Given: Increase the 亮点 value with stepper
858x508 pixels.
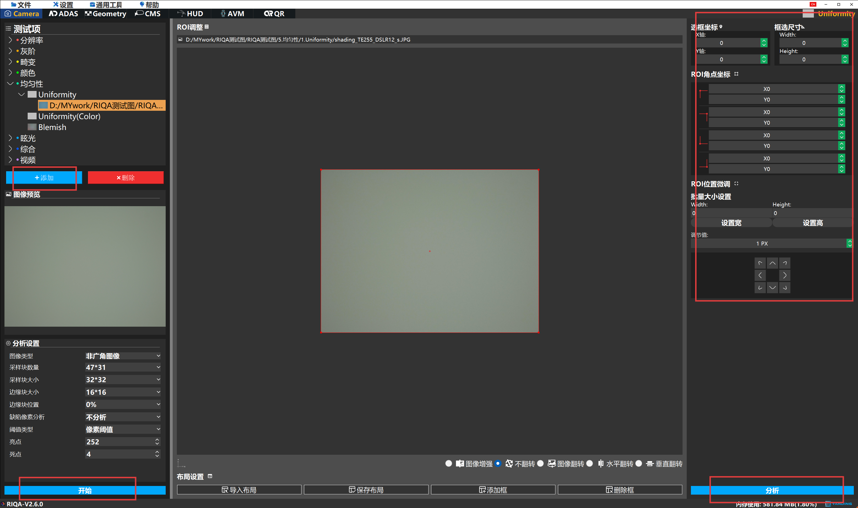Looking at the screenshot, I should pos(157,440).
